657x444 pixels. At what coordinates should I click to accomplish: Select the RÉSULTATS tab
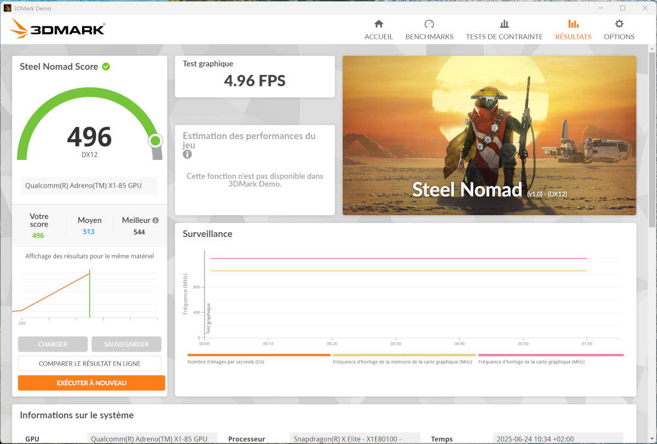pyautogui.click(x=573, y=37)
